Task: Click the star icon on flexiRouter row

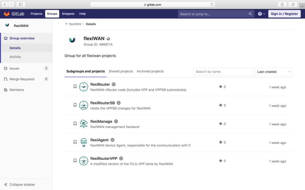Action: (x=221, y=86)
